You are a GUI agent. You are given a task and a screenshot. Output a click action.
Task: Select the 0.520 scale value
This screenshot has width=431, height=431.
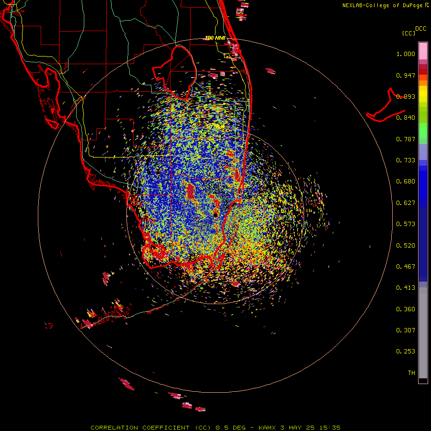click(406, 246)
